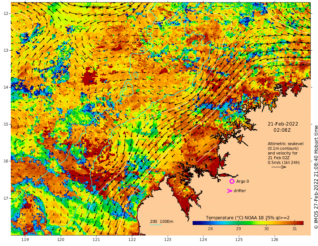Click the 0.5m/s reference velocity arrow
This screenshot has height=246, width=318.
(279, 167)
